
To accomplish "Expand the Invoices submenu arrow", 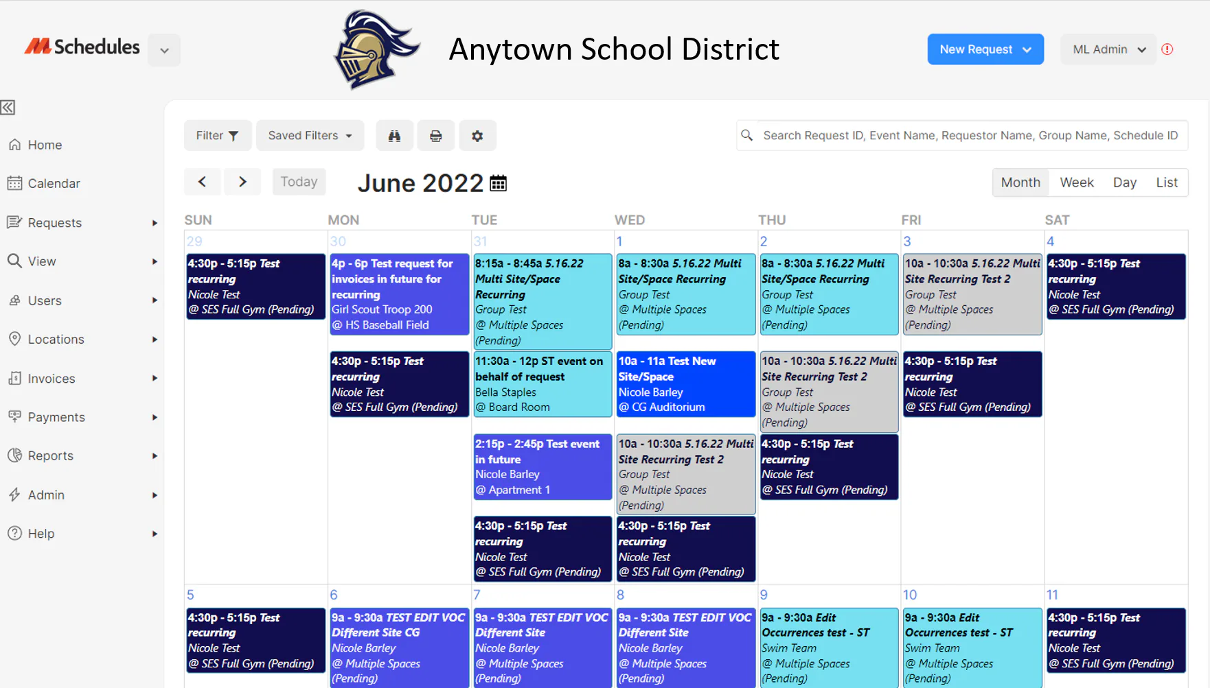I will tap(155, 378).
